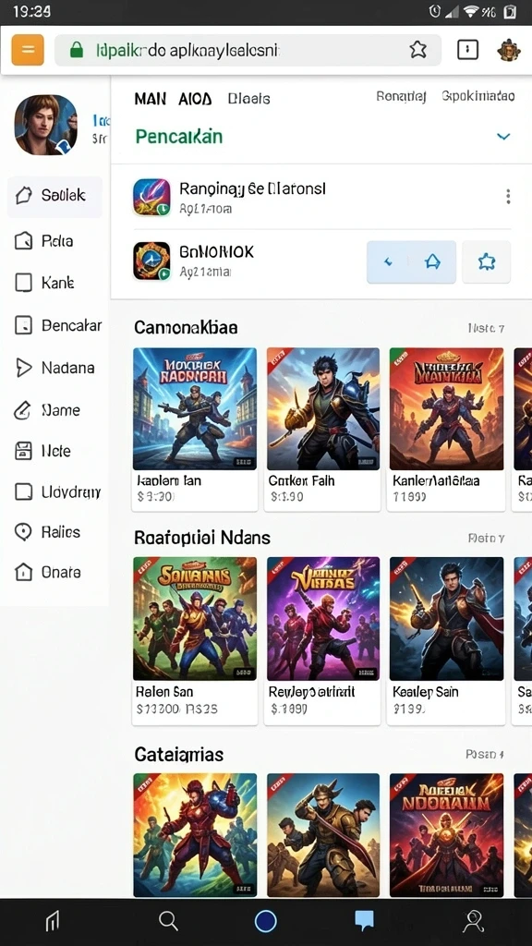Screen dimensions: 532x946
Task: Open Rewlepe game thumbnail with purple art
Action: [323, 618]
